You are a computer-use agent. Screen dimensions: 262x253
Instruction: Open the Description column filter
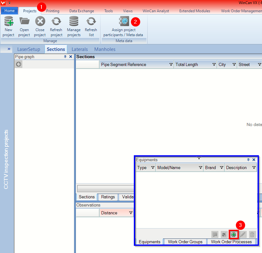point(254,168)
